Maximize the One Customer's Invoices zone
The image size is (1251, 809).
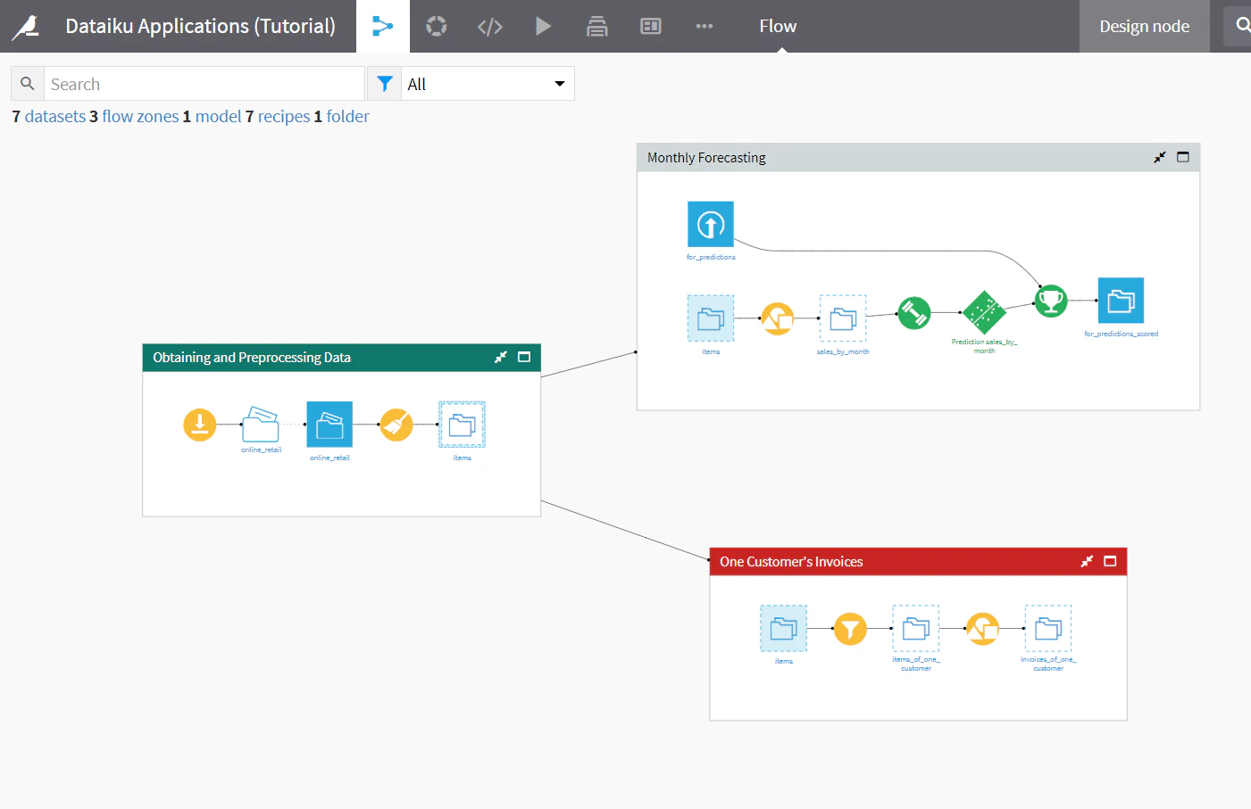coord(1110,562)
